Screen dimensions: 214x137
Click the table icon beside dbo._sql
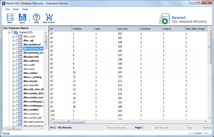pyautogui.click(x=20, y=41)
